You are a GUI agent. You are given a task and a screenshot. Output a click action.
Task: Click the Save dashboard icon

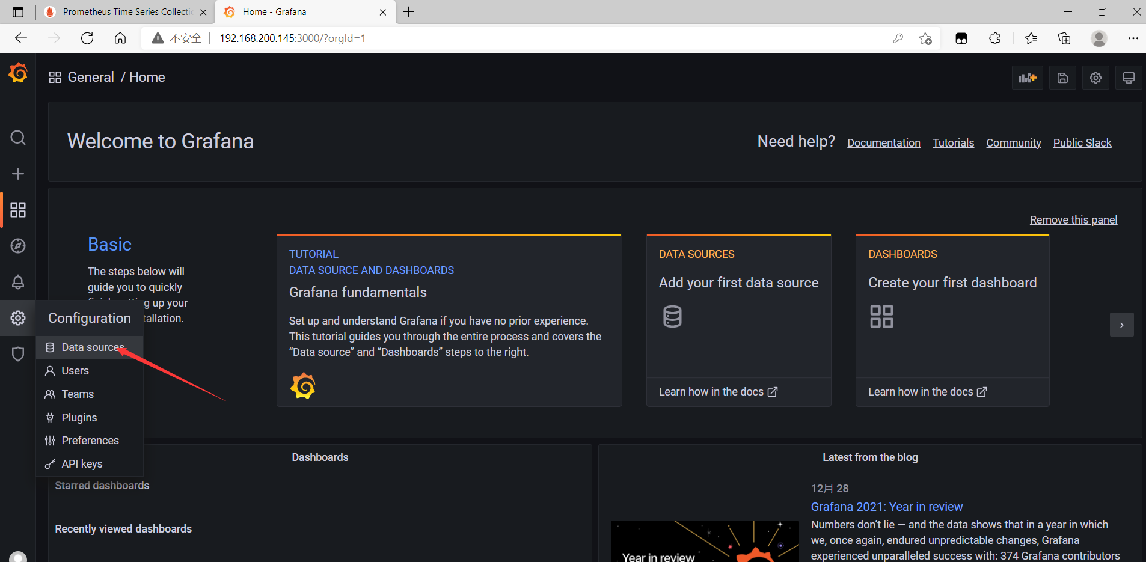pyautogui.click(x=1062, y=78)
